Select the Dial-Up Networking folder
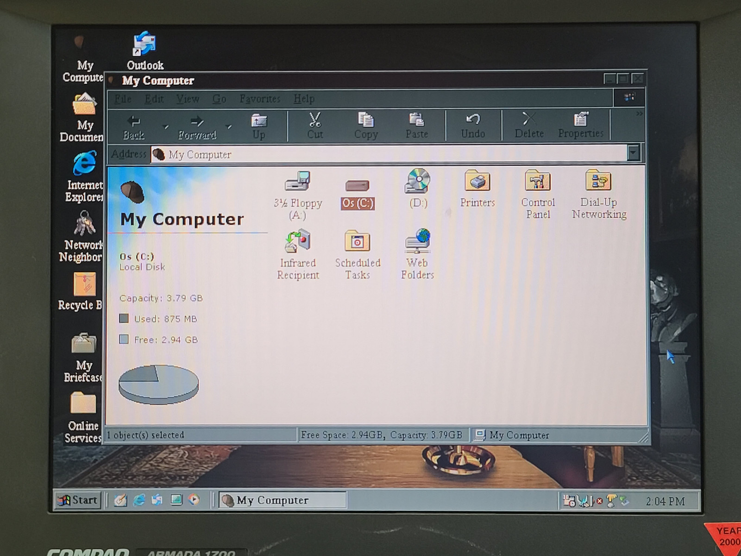Screen dimensions: 741x556 599,194
